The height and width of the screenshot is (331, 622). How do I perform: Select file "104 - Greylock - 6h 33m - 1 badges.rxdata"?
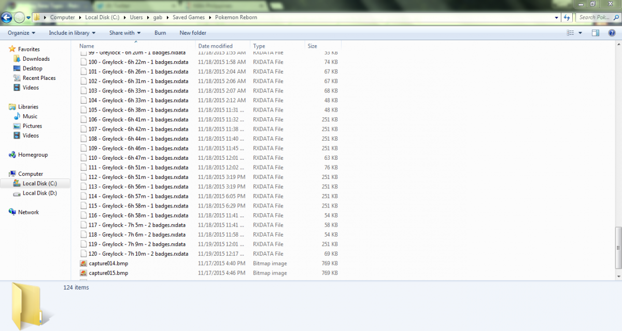pos(138,100)
